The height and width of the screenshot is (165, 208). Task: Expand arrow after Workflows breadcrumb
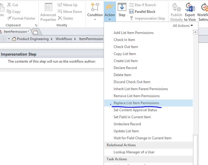(75, 39)
